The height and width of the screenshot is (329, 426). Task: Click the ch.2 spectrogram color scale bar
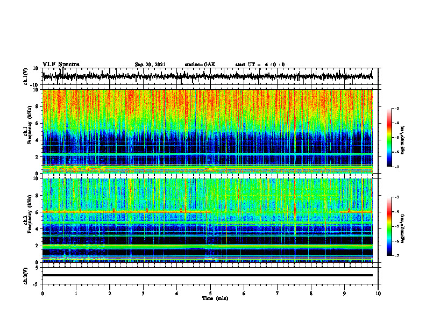pos(389,226)
